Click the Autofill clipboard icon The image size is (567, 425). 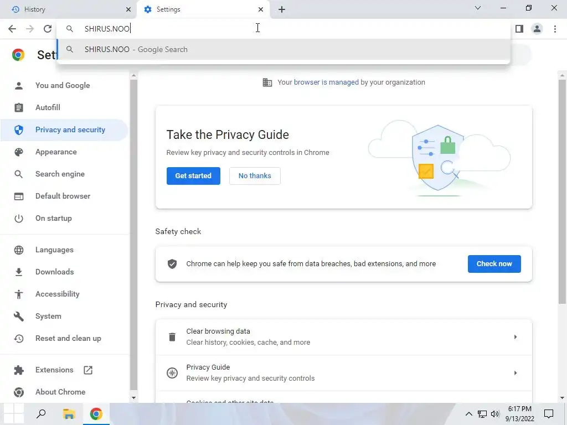(x=19, y=108)
